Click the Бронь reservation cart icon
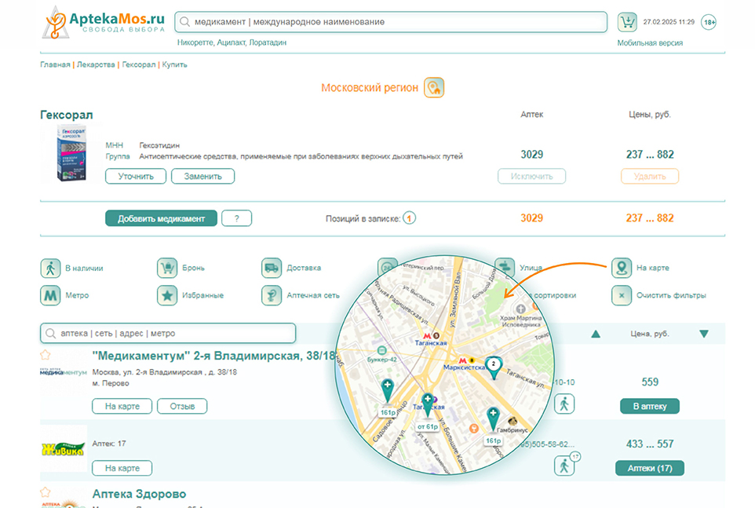 167,269
